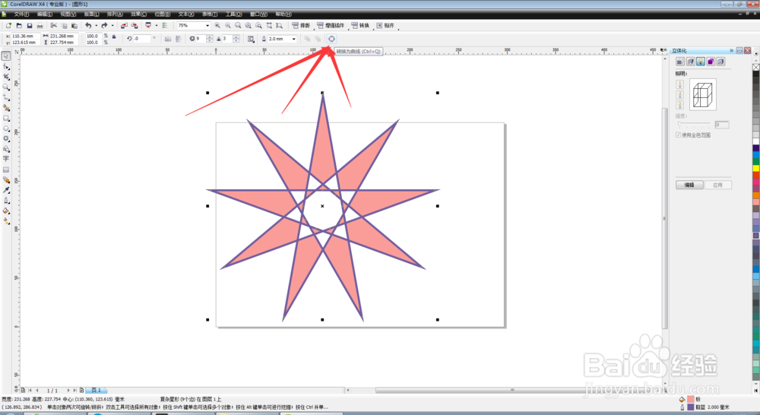Expand the color palette flyout arrow
The image size is (760, 415).
coord(756,53)
